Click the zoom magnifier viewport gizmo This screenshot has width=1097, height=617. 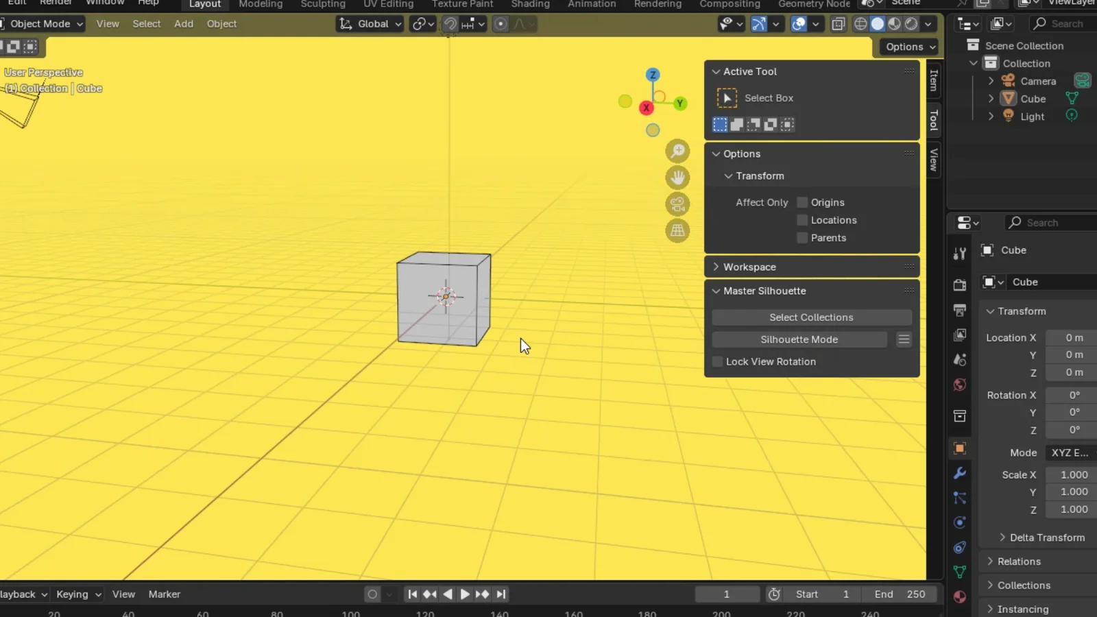[x=677, y=151]
